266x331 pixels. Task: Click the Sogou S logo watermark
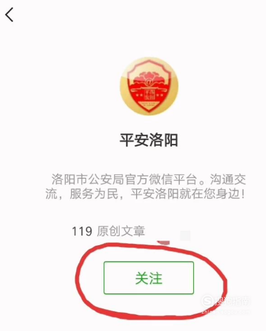click(207, 301)
